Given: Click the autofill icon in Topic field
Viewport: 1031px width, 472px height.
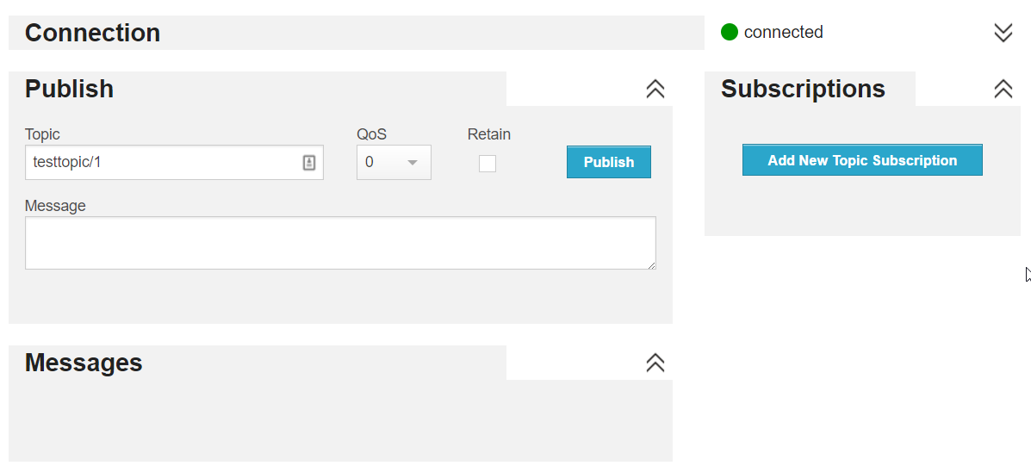Looking at the screenshot, I should [309, 163].
